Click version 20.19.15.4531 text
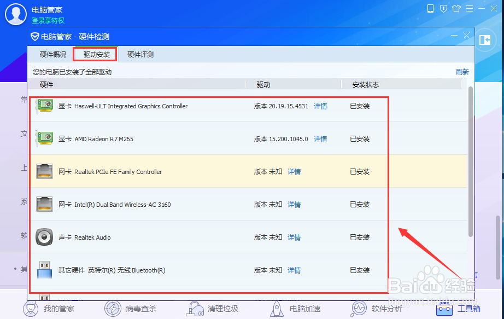504x319 pixels. (x=282, y=106)
